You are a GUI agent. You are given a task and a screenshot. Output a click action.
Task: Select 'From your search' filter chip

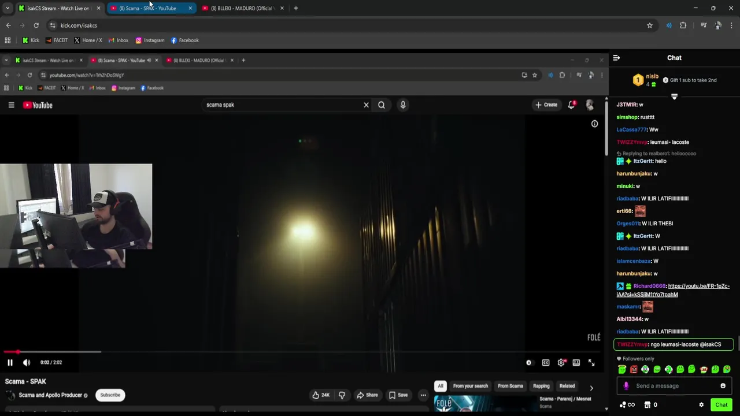pyautogui.click(x=471, y=386)
